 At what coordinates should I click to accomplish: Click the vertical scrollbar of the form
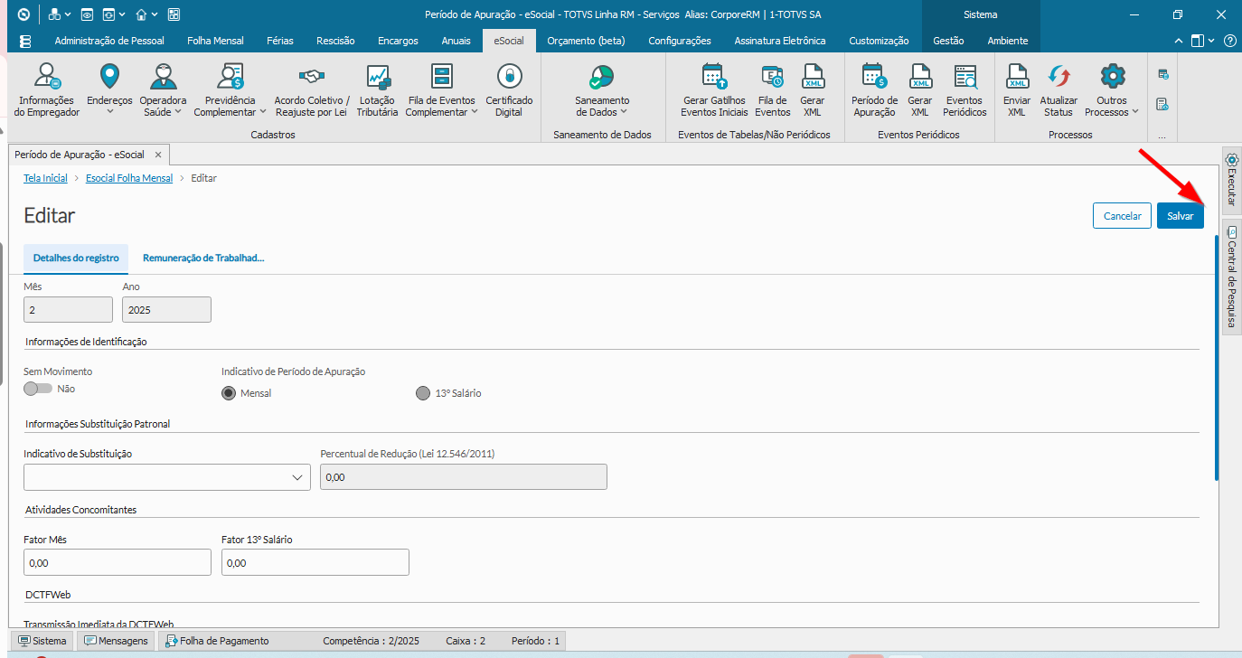point(1217,357)
